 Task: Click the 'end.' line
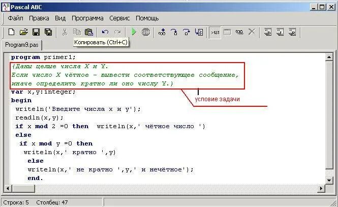tap(35, 178)
